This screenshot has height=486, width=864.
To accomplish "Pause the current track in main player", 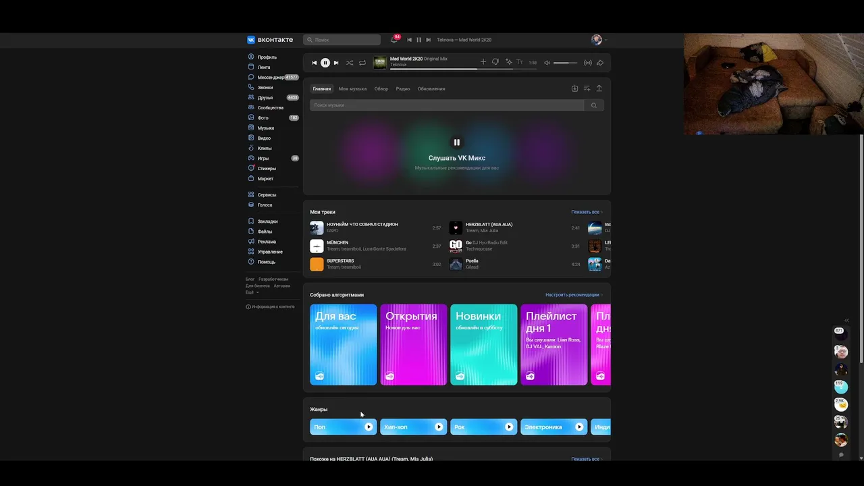I will pos(325,63).
